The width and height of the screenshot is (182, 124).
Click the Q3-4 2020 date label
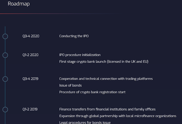tap(31, 36)
